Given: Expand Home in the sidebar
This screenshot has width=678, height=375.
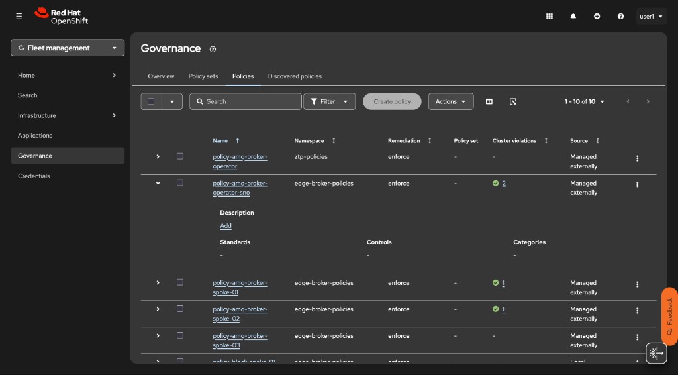Looking at the screenshot, I should pyautogui.click(x=68, y=76).
